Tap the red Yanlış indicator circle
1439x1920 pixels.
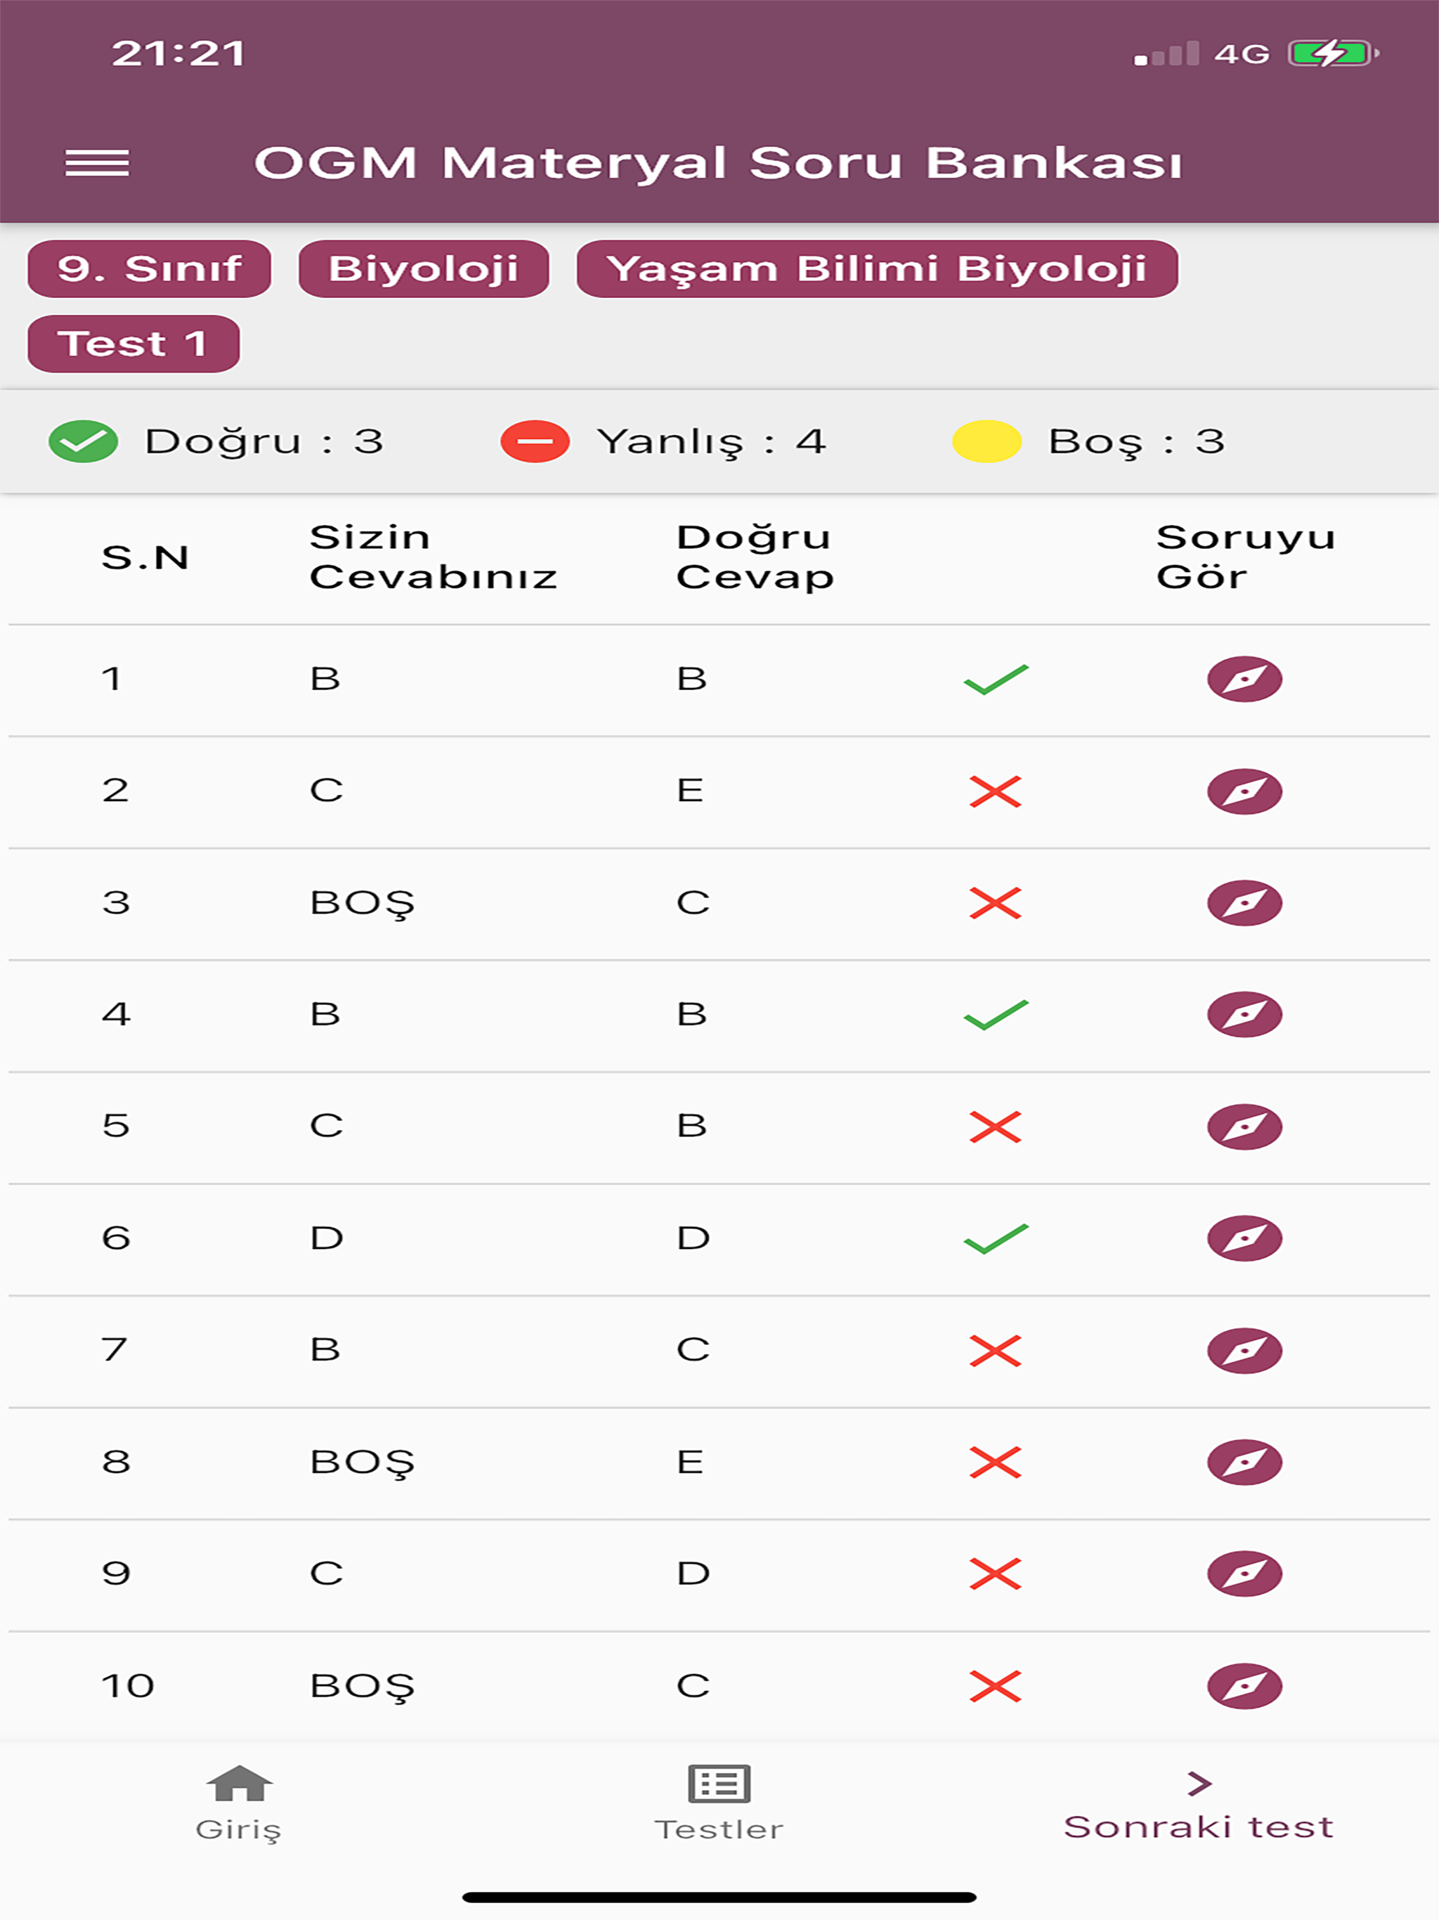coord(534,441)
